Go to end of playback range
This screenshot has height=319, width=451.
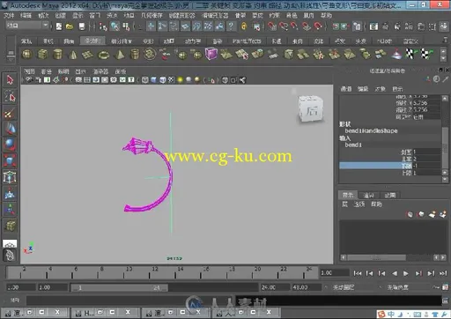pyautogui.click(x=443, y=273)
